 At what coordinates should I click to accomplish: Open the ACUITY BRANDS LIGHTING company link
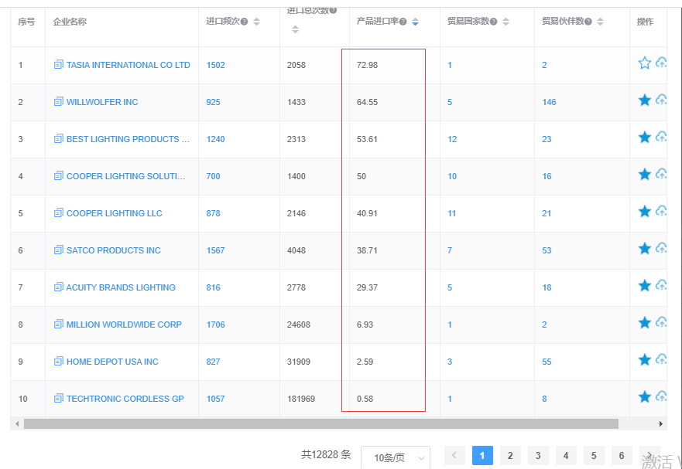(x=121, y=287)
